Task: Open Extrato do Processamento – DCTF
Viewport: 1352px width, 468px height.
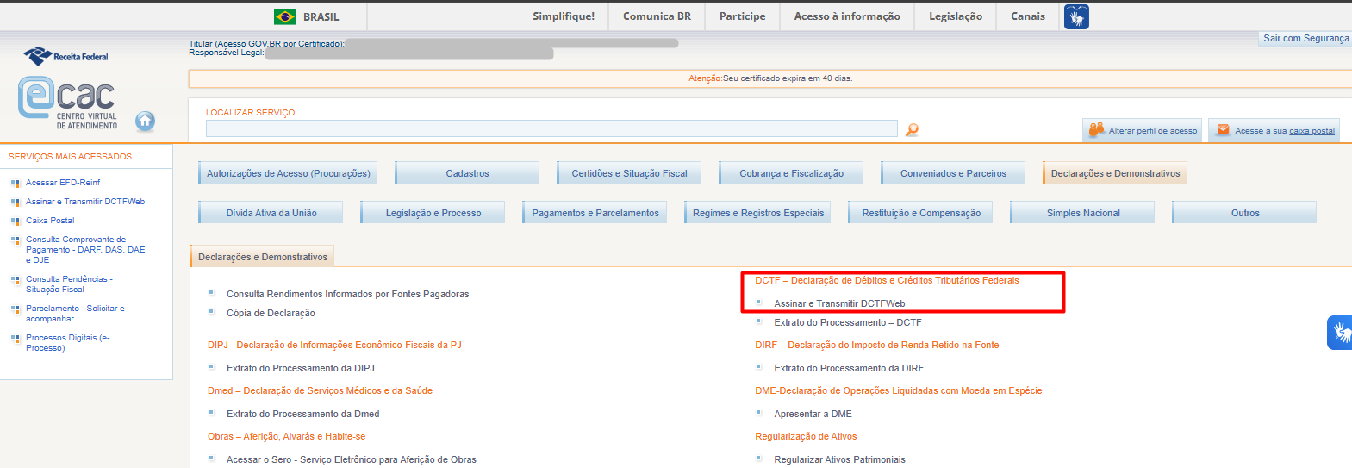Action: pos(848,322)
